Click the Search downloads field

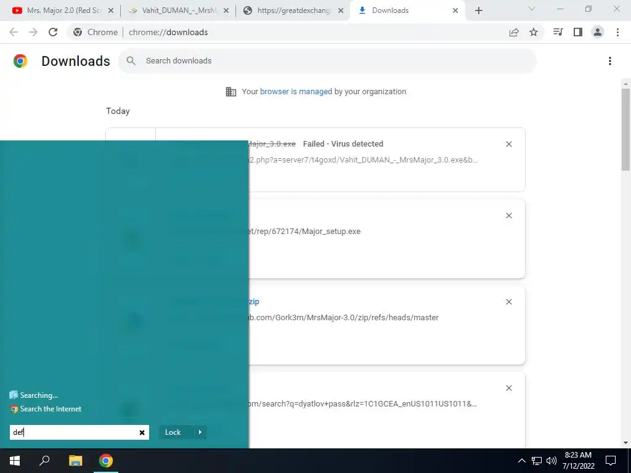[327, 61]
